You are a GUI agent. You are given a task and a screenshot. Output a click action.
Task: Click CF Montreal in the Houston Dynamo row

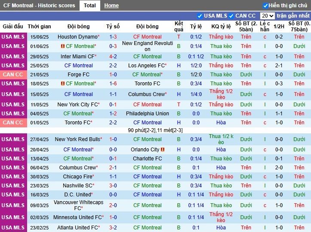coord(148,37)
